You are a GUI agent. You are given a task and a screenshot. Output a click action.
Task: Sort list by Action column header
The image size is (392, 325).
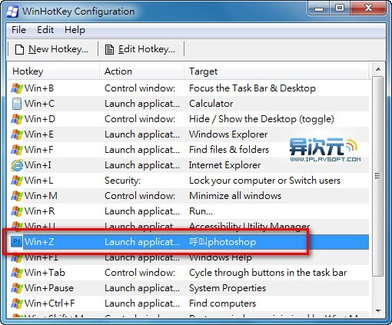(x=141, y=71)
